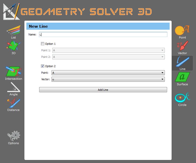
Task: Expand the Vector dropdown showing u
Action: coord(108,79)
